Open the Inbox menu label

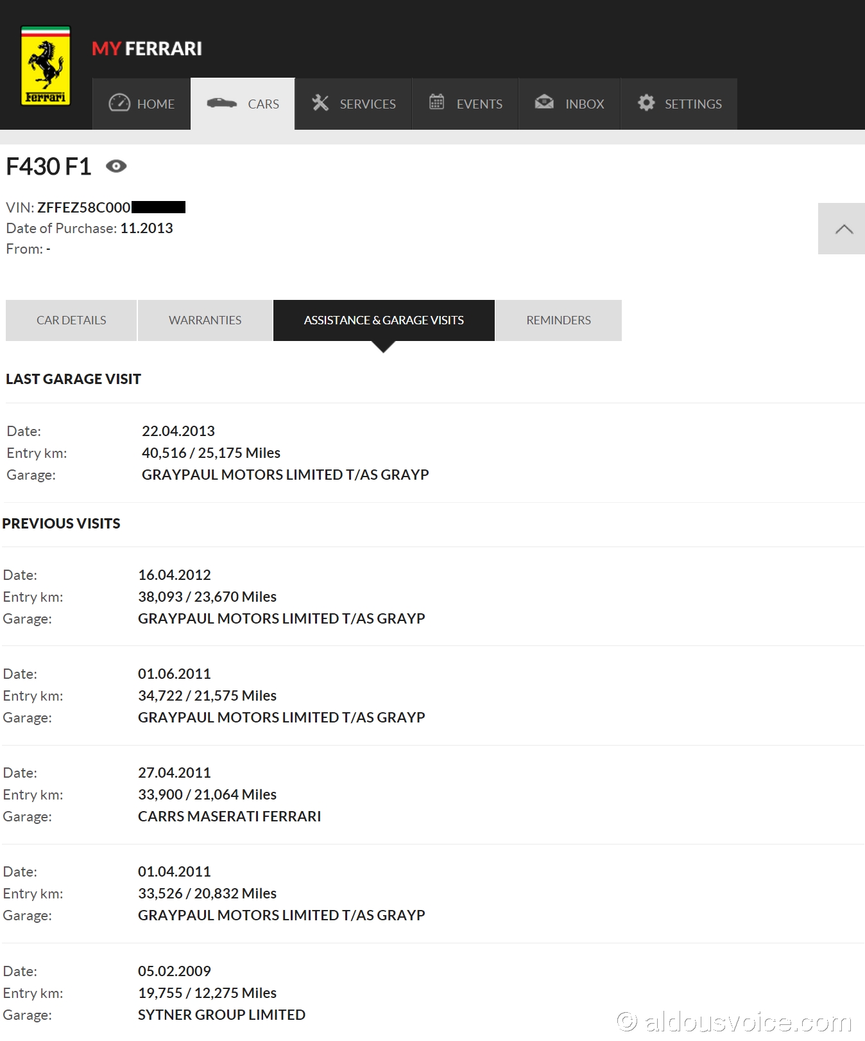point(585,104)
